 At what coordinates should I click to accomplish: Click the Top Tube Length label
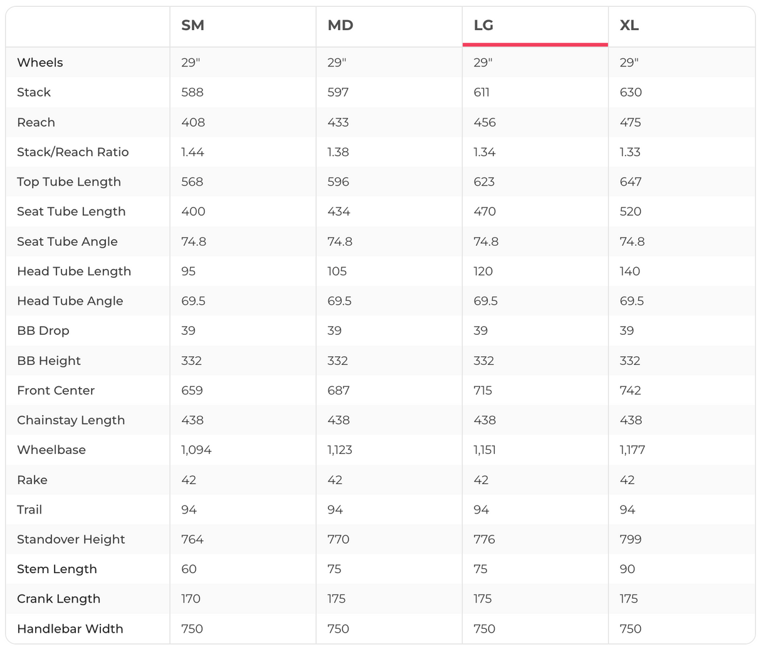pyautogui.click(x=69, y=182)
